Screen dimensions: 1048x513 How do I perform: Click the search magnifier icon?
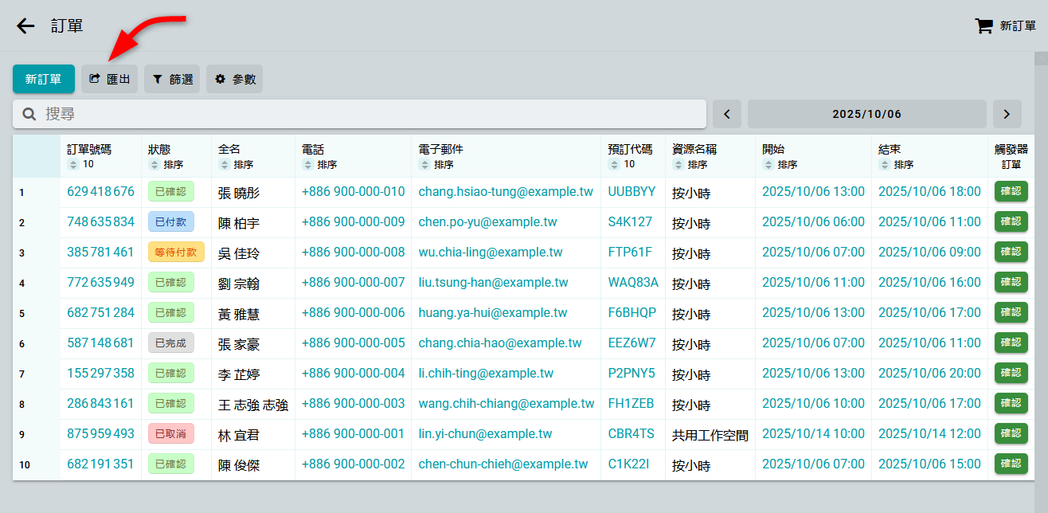point(29,114)
